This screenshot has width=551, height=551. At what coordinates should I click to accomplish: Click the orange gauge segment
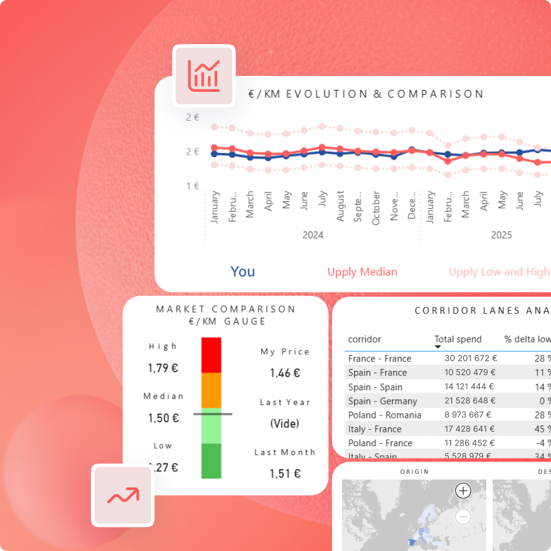coord(211,390)
